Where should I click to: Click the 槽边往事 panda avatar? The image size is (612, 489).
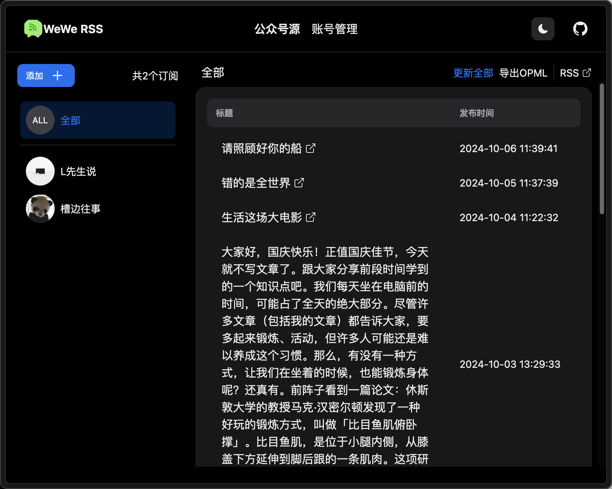pos(40,209)
